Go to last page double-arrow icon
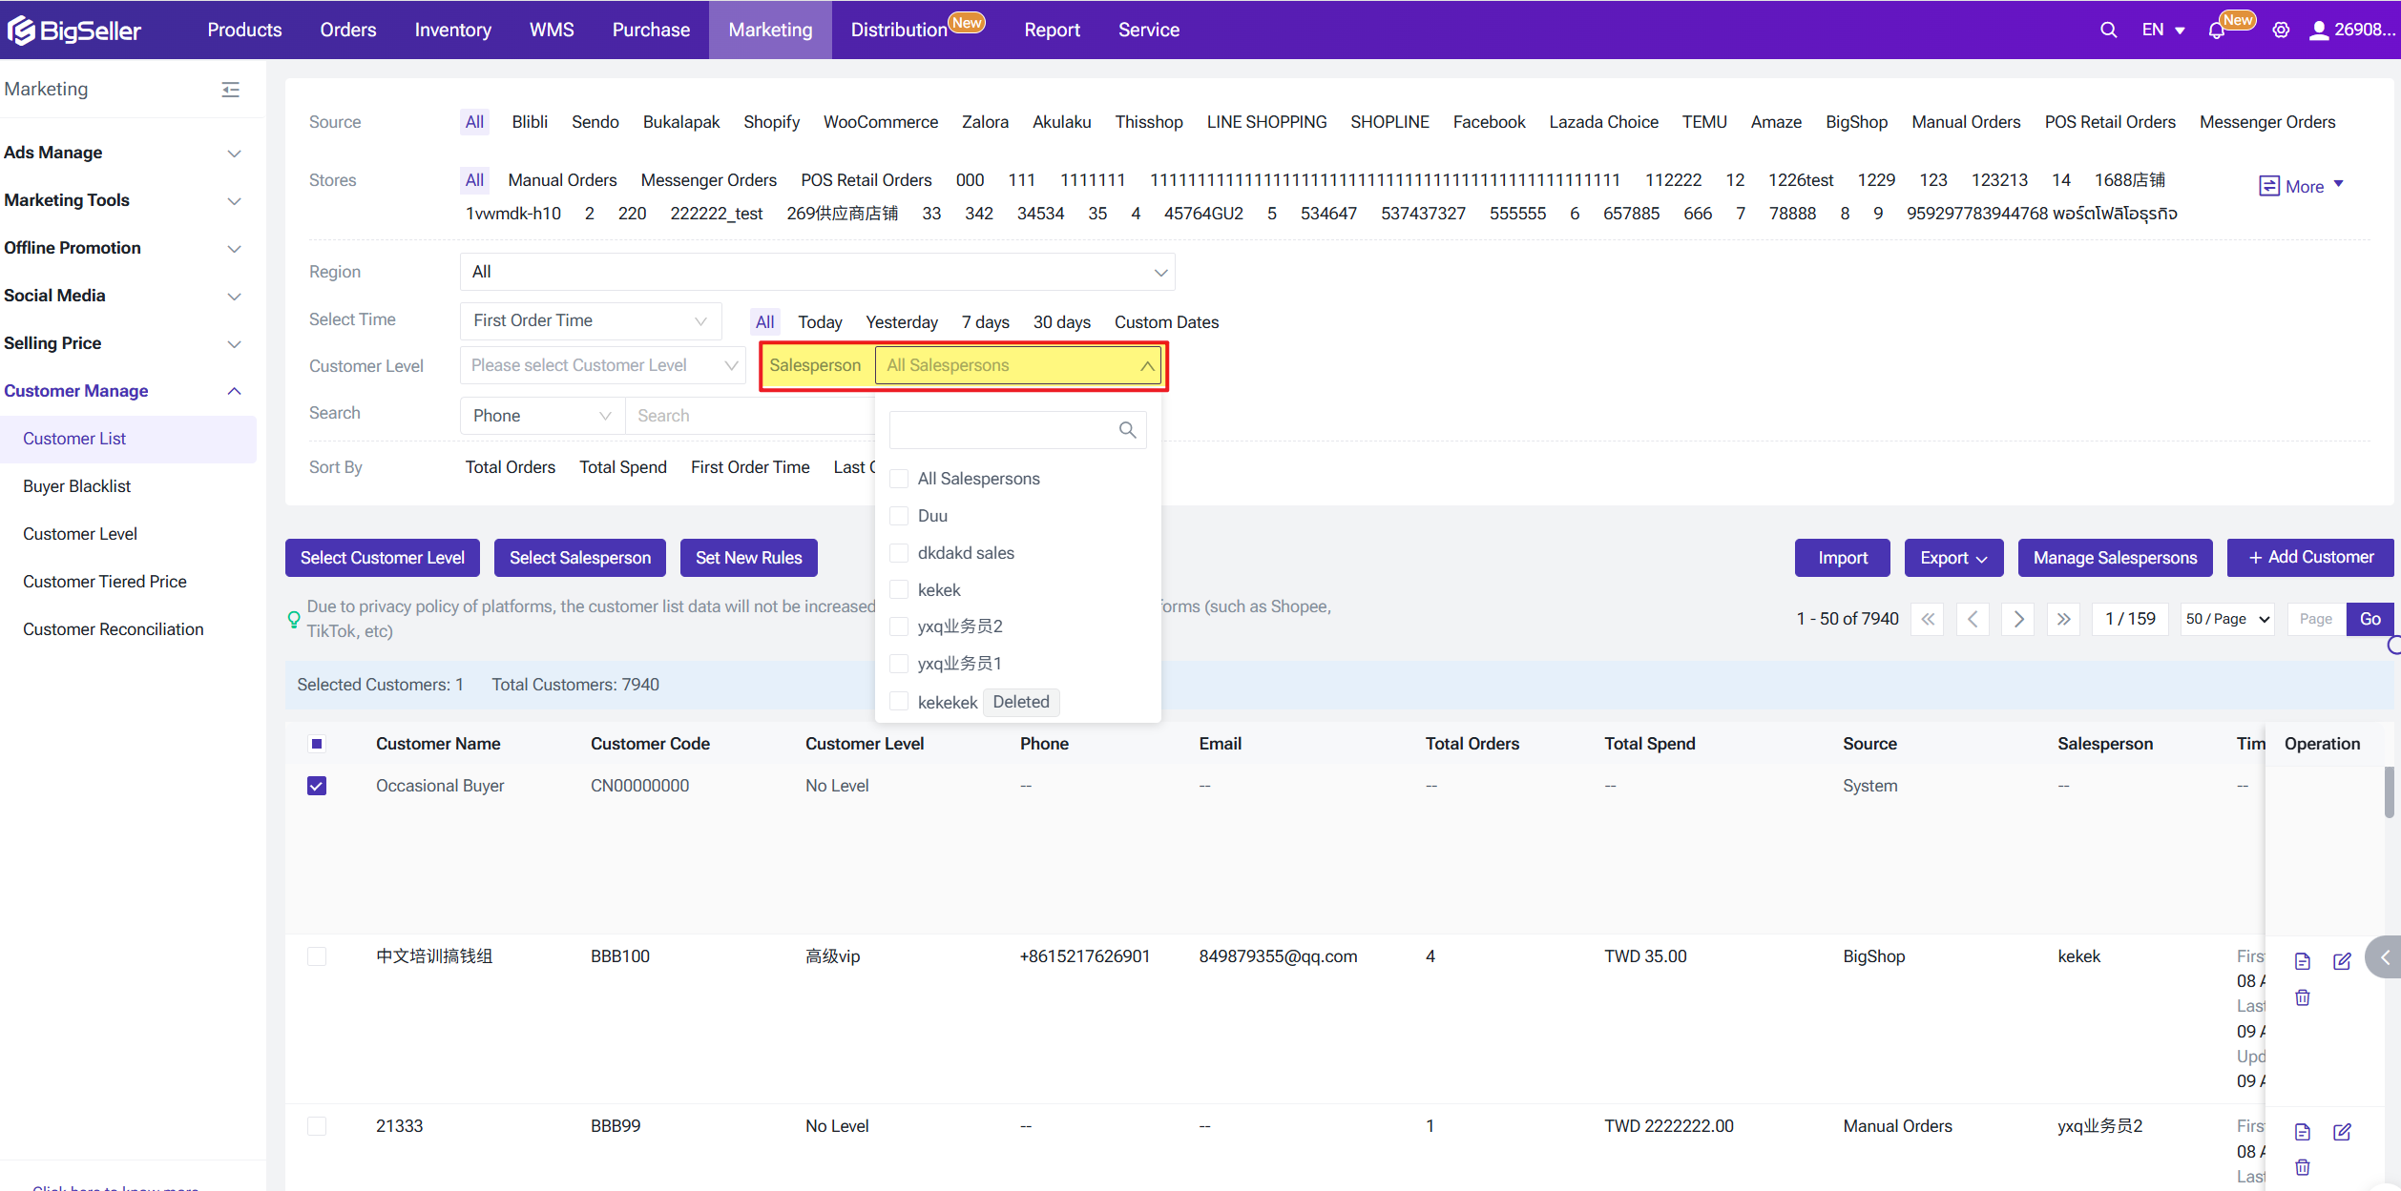 coord(2063,619)
